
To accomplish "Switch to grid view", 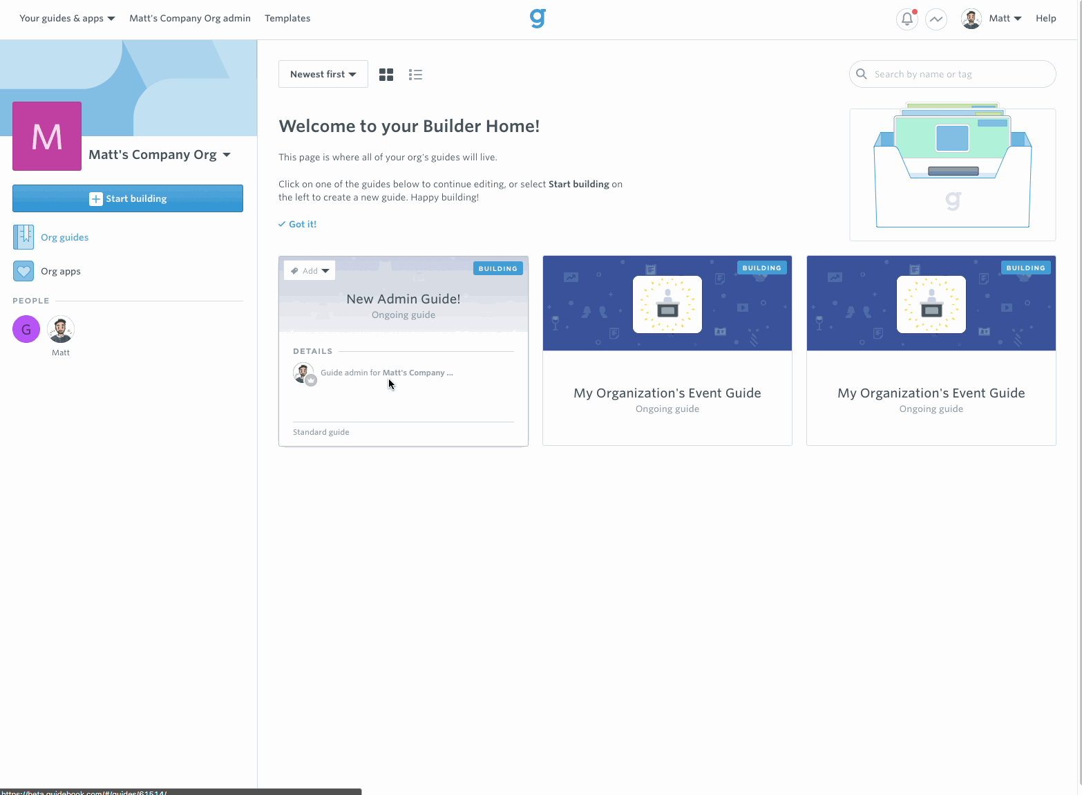I will pyautogui.click(x=386, y=75).
